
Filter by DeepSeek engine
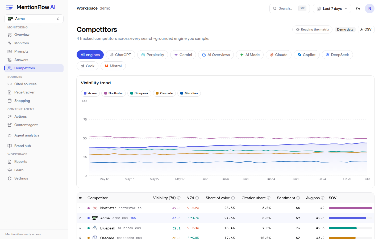point(337,55)
